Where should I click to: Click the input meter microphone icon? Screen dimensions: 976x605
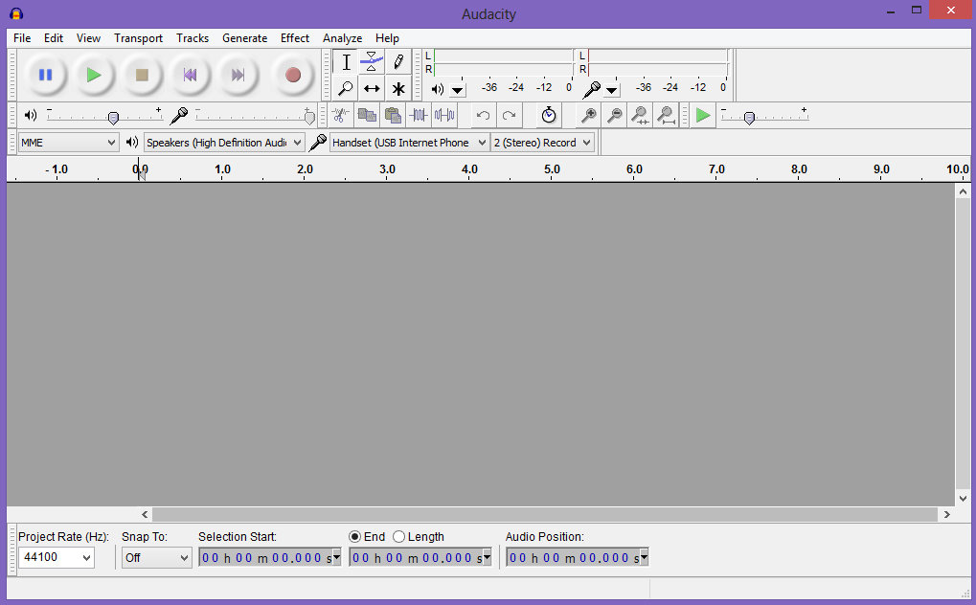click(592, 90)
